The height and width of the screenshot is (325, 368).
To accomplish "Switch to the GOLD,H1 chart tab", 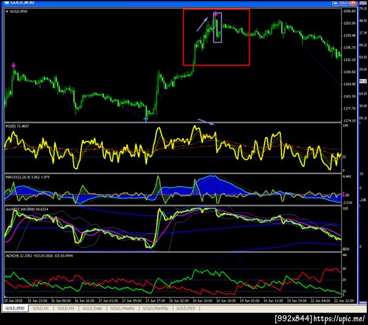I will point(40,308).
